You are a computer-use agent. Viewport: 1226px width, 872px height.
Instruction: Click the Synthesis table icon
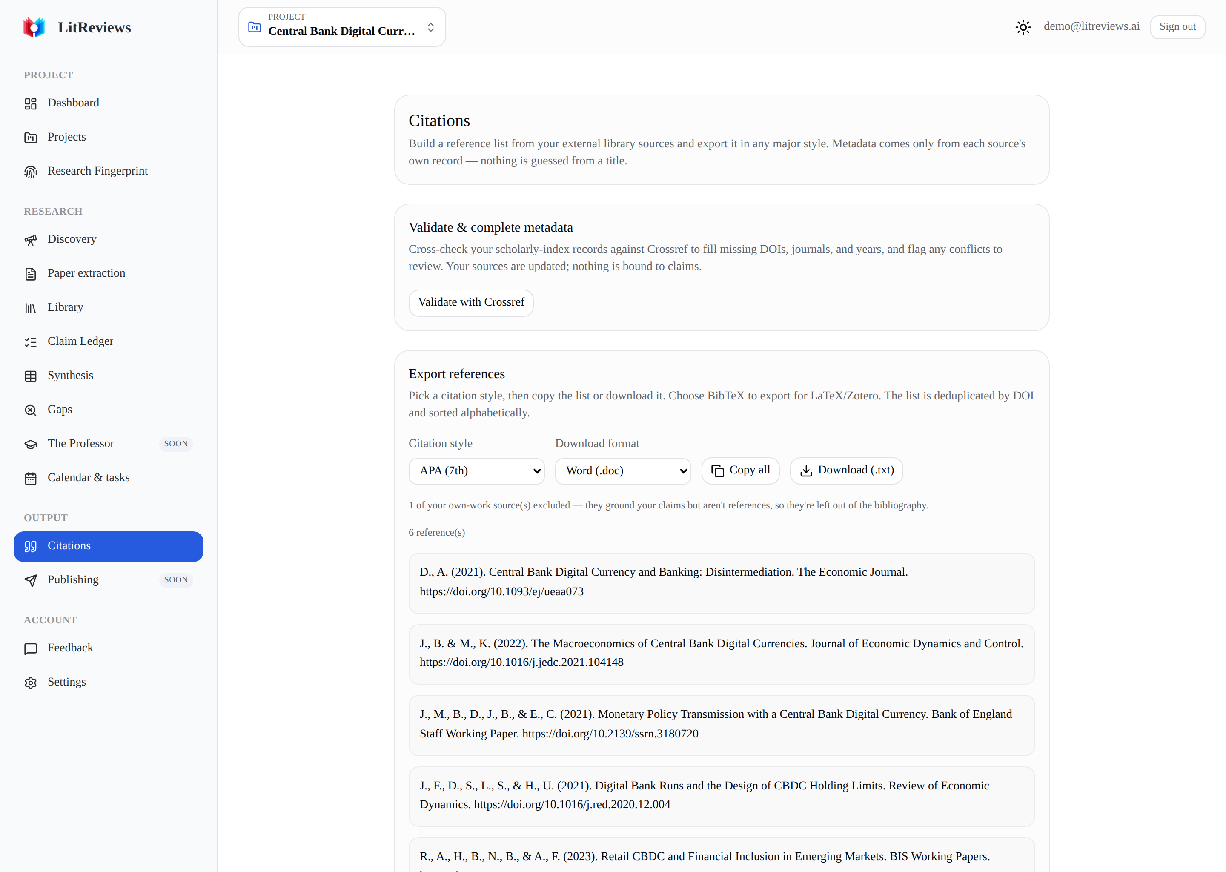click(x=31, y=376)
